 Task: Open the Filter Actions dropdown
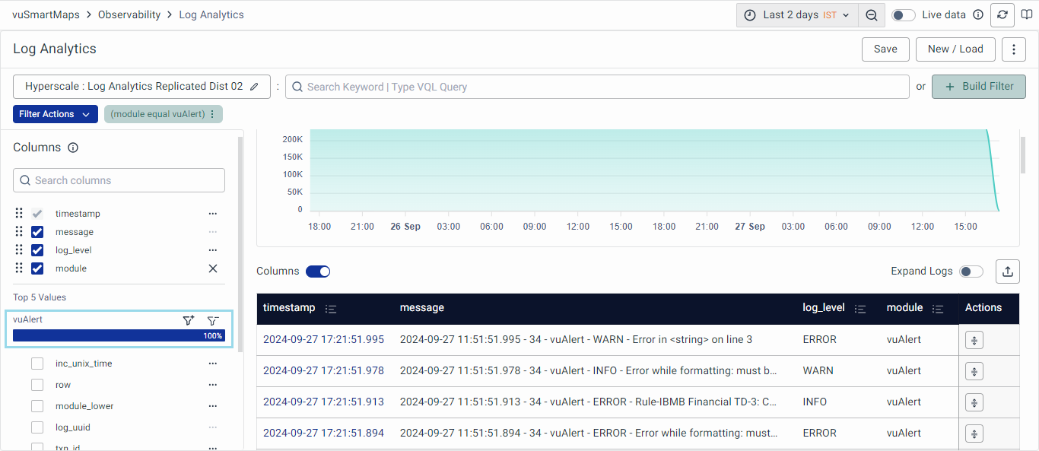click(56, 114)
